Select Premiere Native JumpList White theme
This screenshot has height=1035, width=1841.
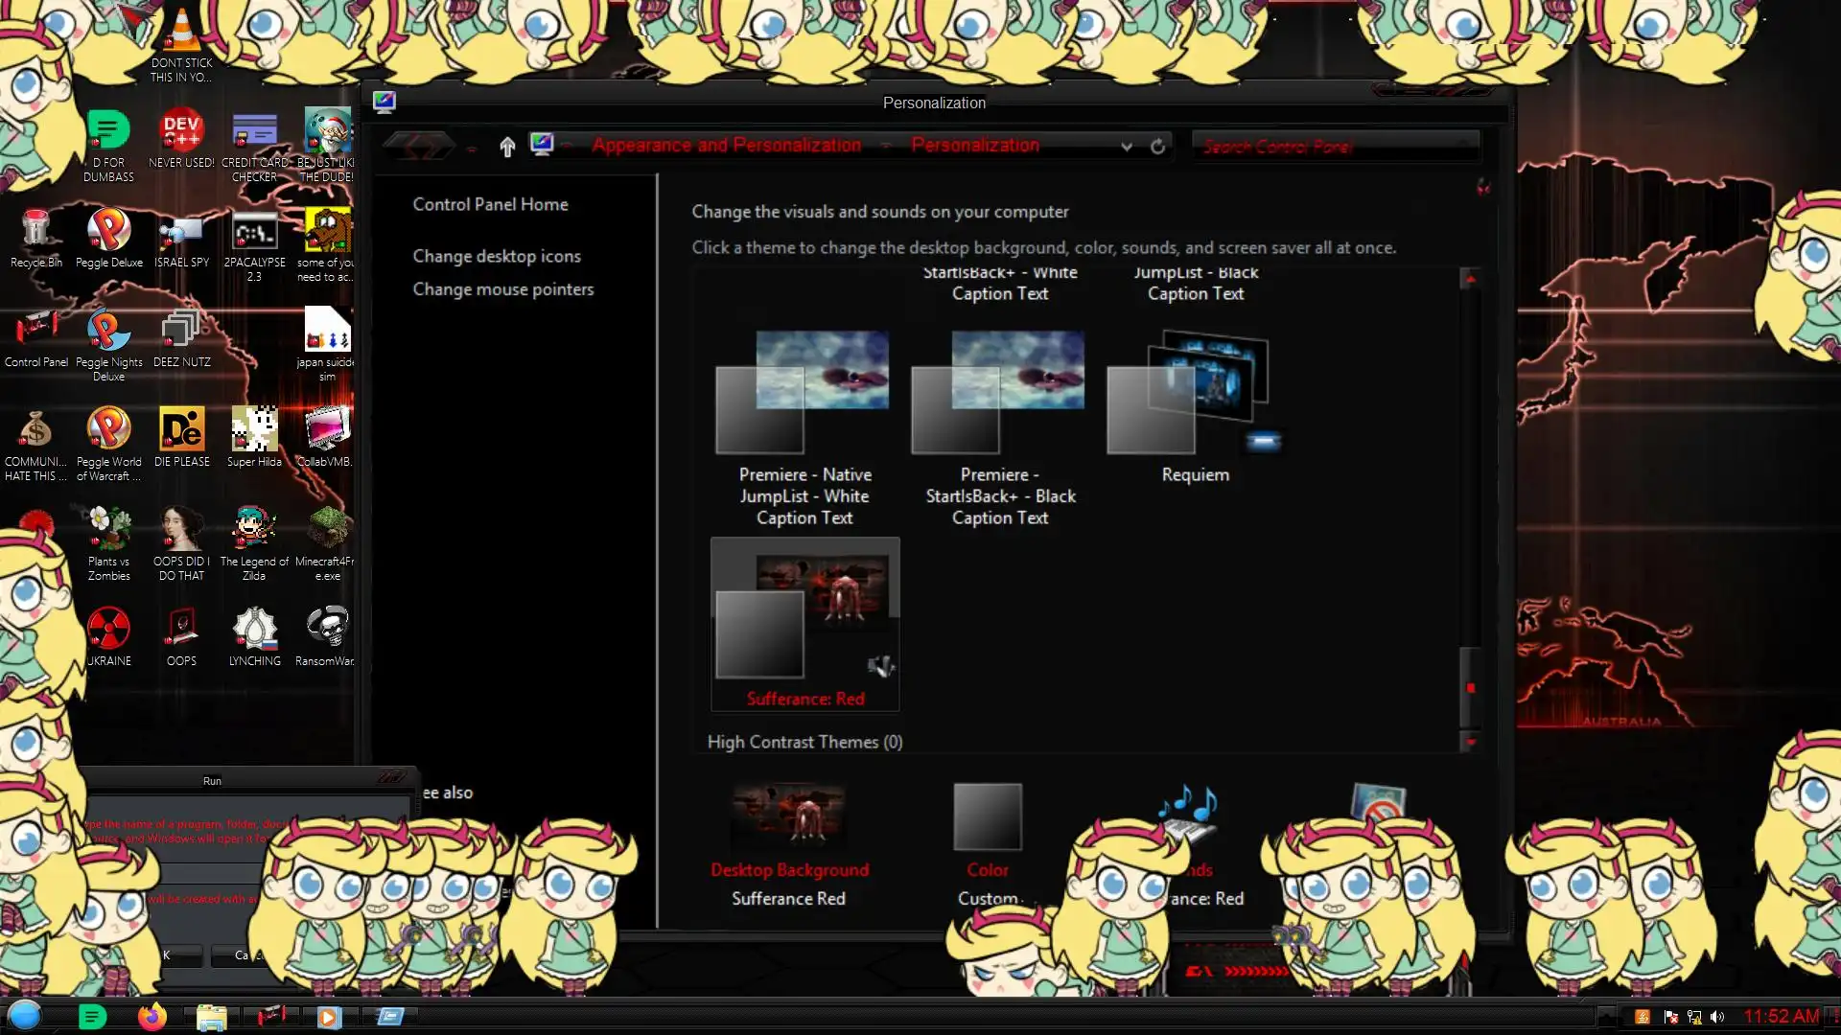click(804, 393)
